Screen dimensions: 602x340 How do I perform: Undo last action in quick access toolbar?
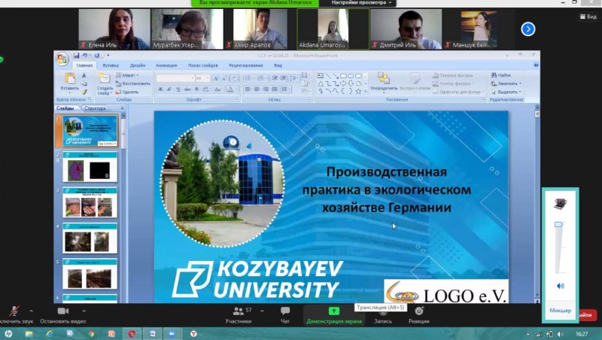[x=85, y=56]
